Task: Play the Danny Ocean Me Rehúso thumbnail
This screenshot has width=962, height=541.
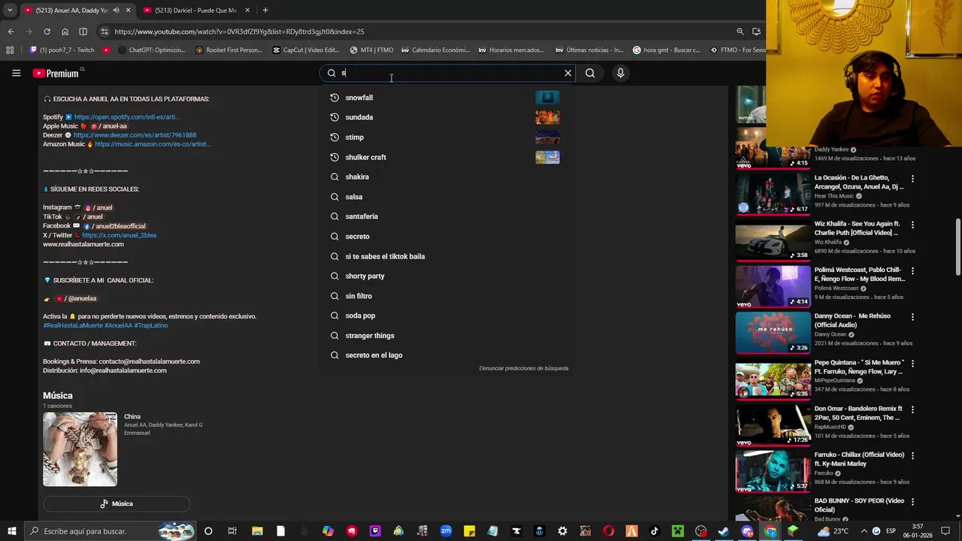Action: point(773,332)
